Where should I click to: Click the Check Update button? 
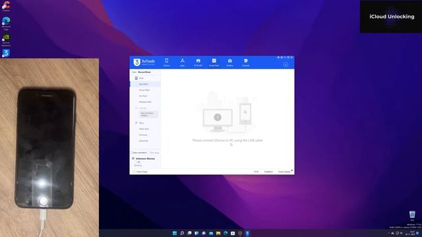pos(284,172)
